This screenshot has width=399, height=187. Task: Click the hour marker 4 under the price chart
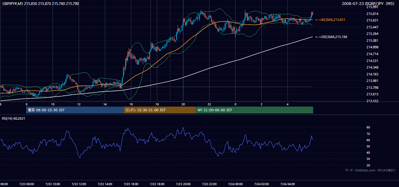288,104
